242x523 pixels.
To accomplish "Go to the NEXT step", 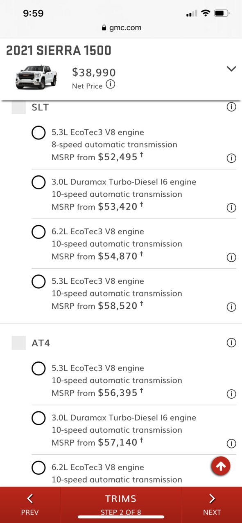I will (212, 505).
